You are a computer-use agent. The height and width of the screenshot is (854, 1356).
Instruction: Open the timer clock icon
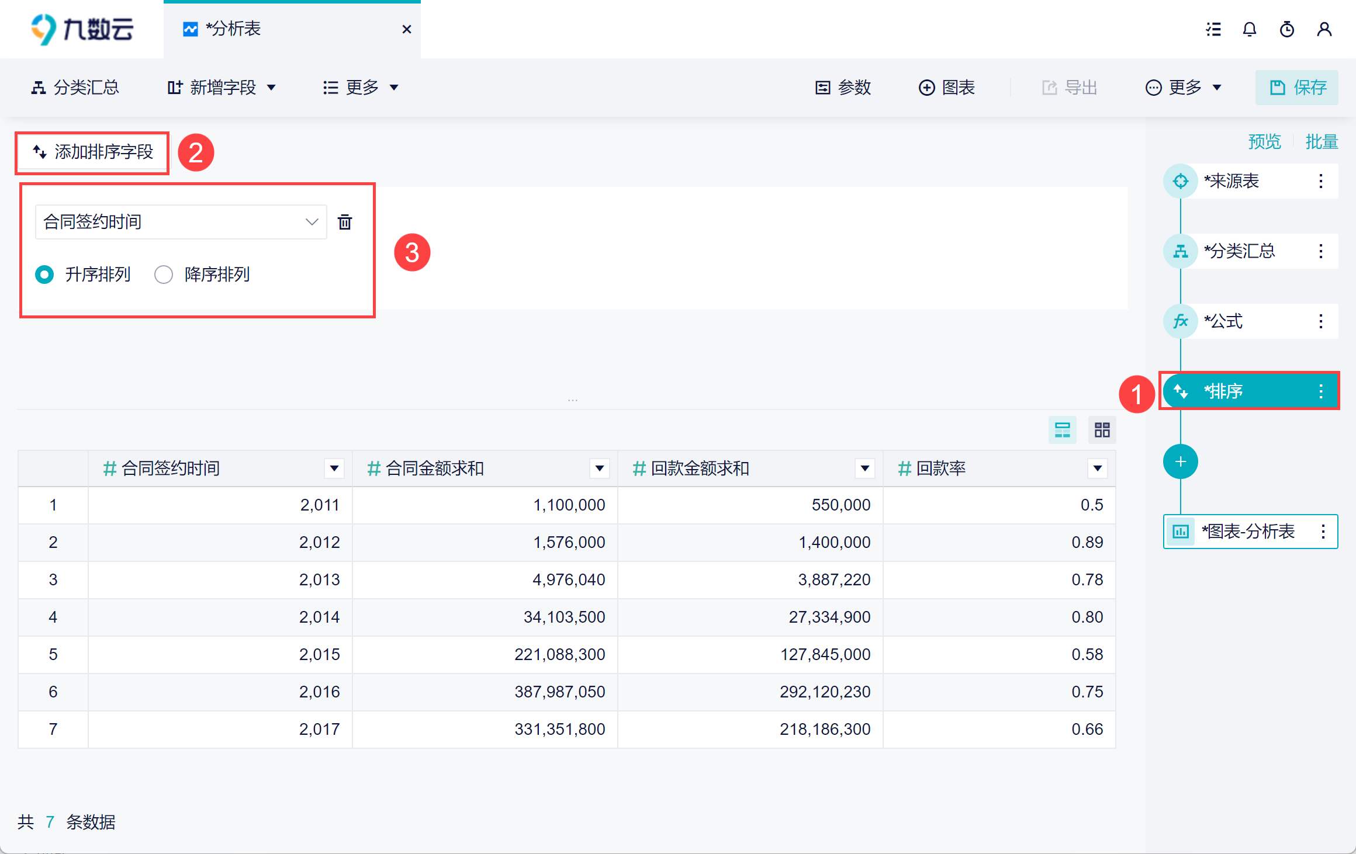[x=1287, y=29]
